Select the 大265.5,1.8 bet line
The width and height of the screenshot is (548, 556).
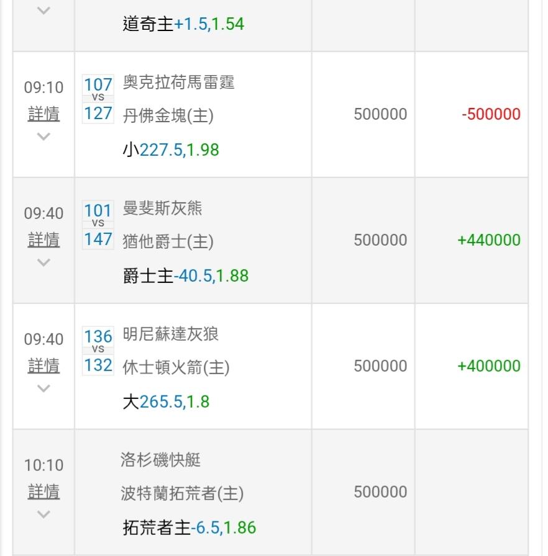(x=166, y=401)
